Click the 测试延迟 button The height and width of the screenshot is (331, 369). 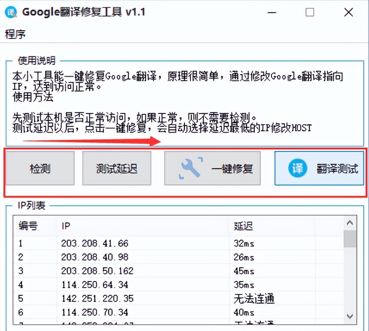(117, 168)
